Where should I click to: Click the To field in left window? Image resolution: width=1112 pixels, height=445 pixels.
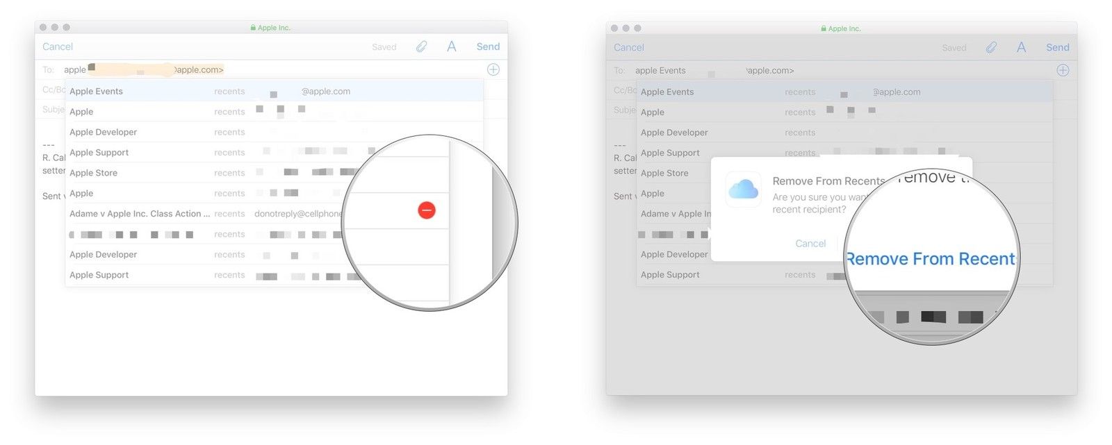278,69
